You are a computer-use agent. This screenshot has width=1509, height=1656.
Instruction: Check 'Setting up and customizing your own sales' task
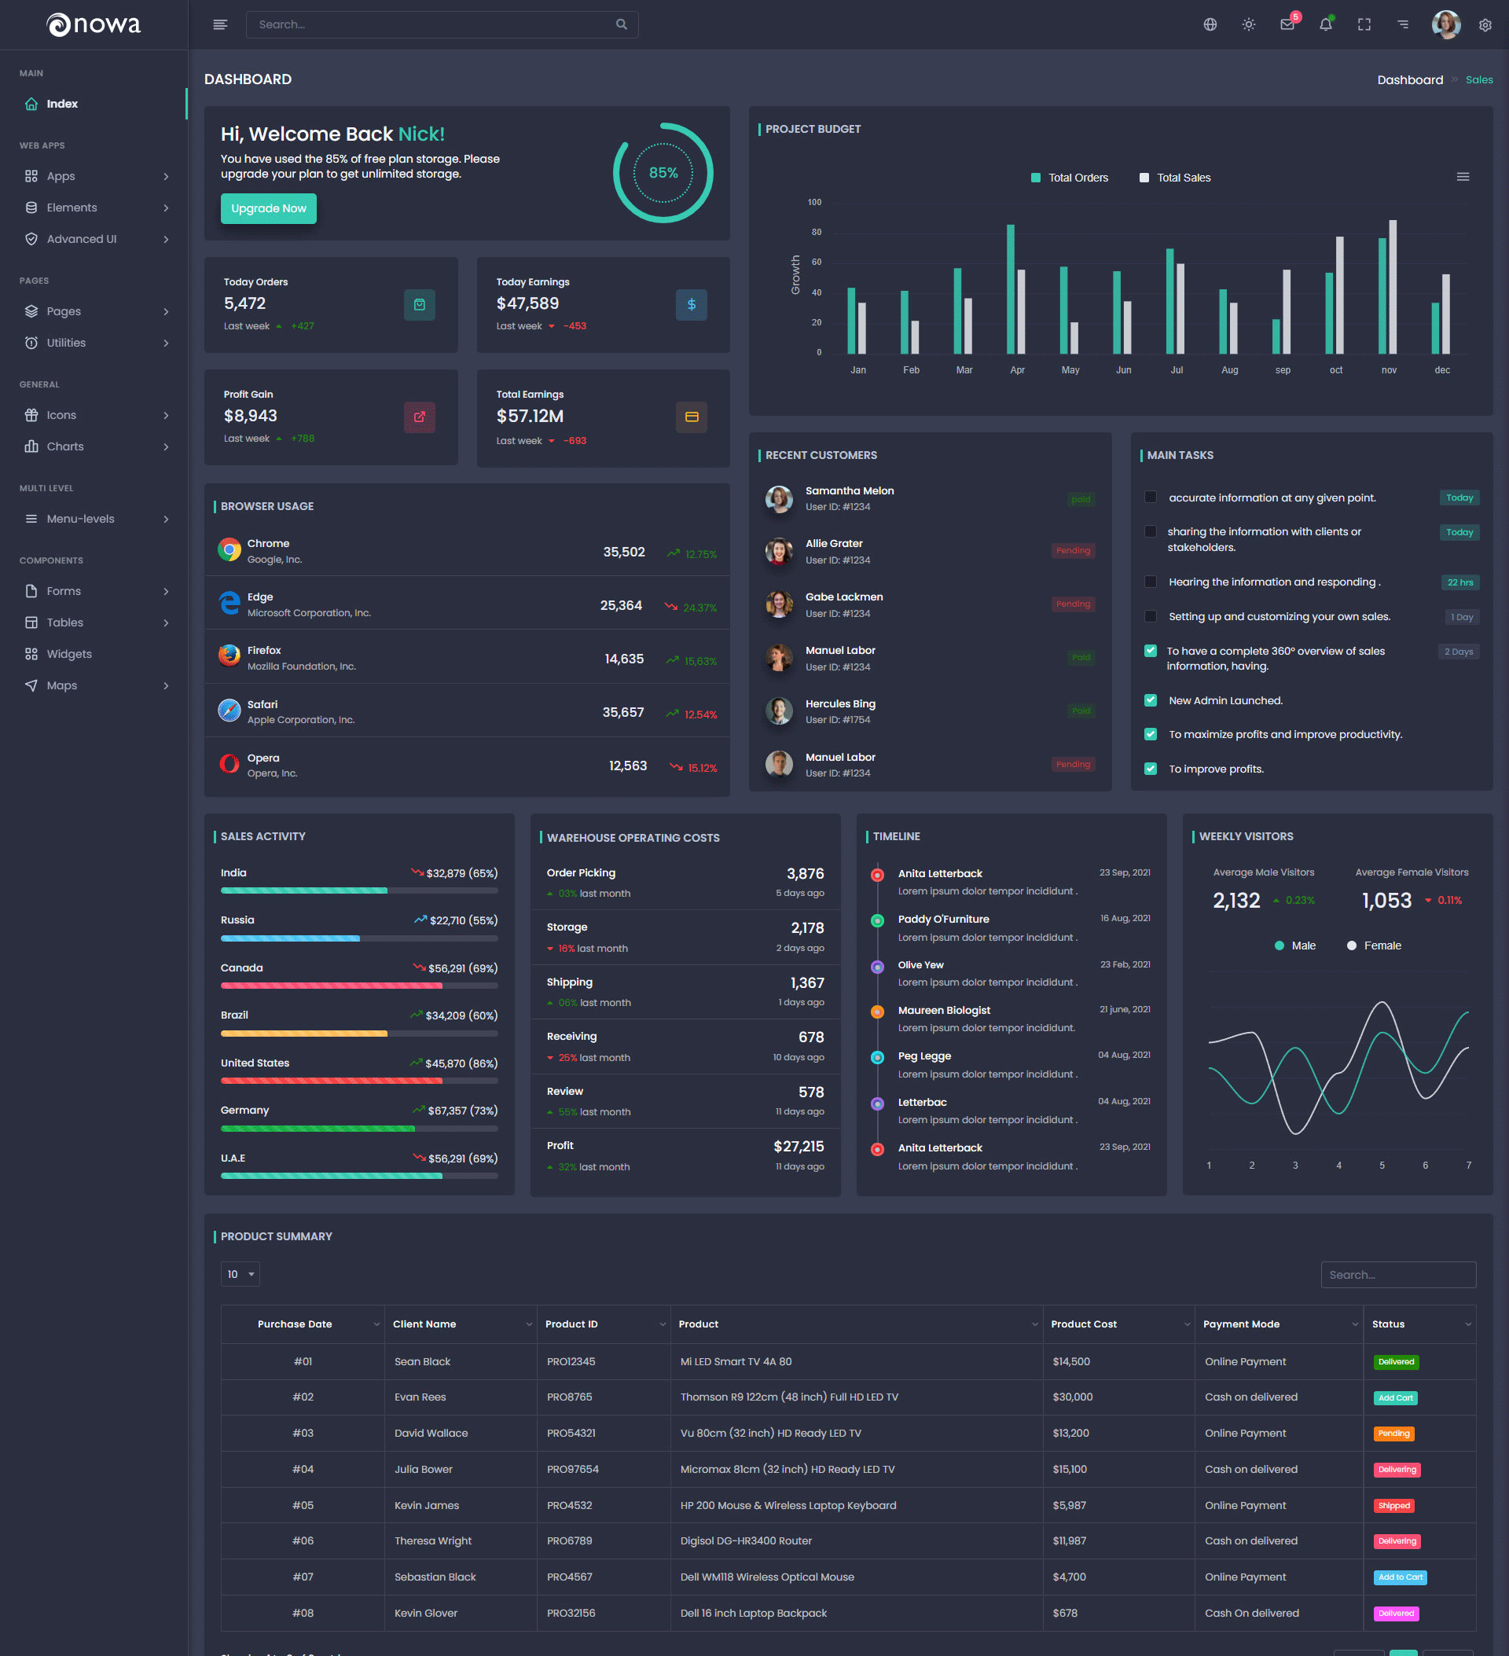[1151, 617]
